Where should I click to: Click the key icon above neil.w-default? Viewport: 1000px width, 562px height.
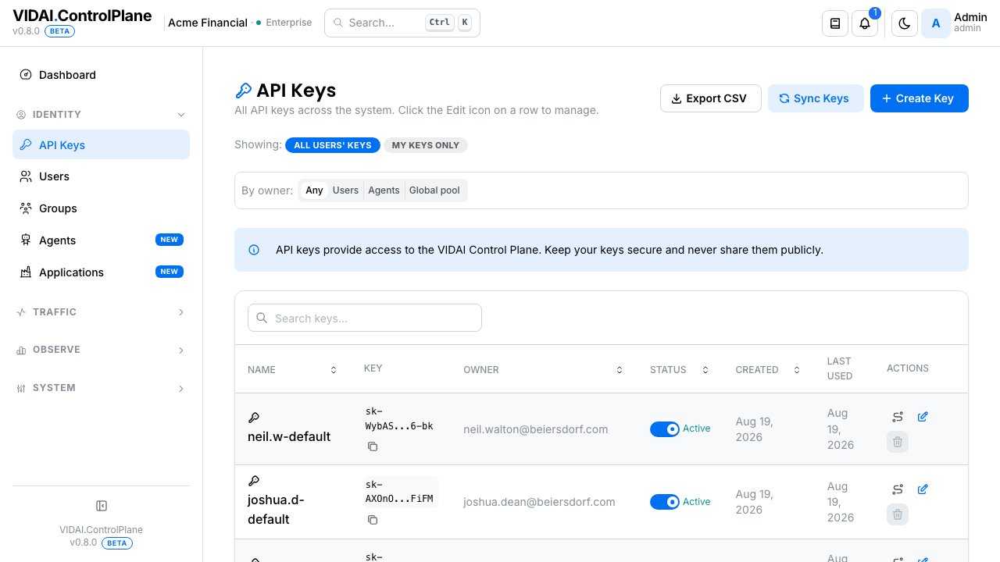tap(254, 418)
